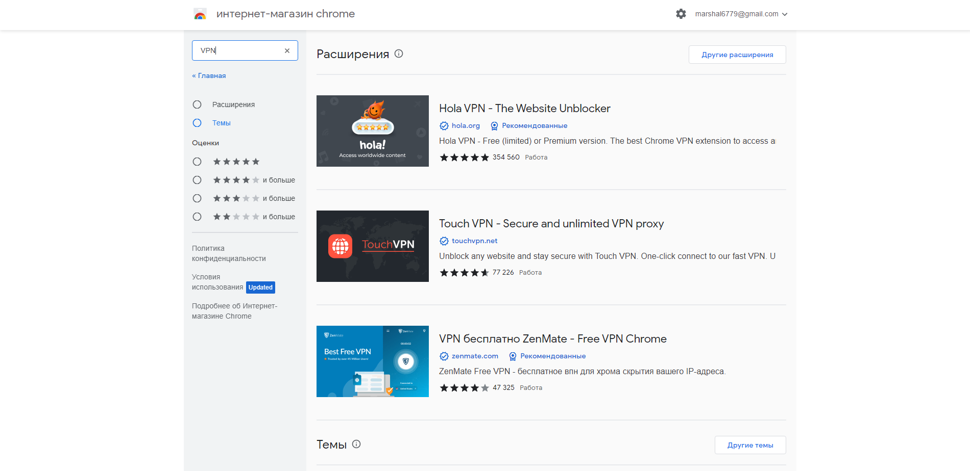The width and height of the screenshot is (970, 471).
Task: Click ZenMate Free VPN description text
Action: [x=582, y=371]
